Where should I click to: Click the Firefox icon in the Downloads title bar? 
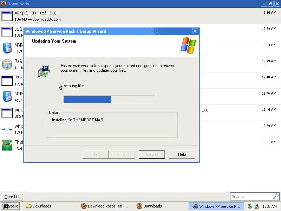tap(3, 4)
